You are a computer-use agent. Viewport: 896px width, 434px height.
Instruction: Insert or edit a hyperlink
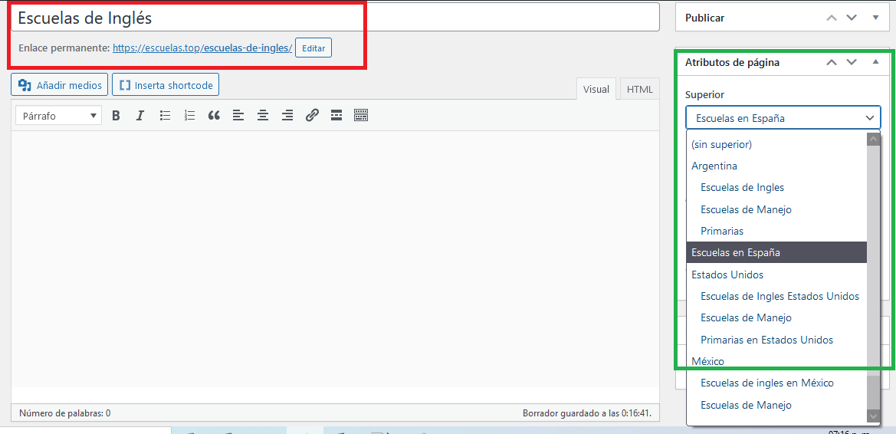click(x=312, y=116)
